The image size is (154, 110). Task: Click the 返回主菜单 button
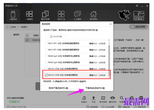pos(139,27)
